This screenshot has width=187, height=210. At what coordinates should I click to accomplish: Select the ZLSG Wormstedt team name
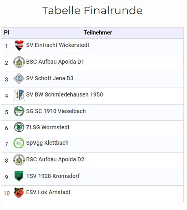(x=48, y=127)
